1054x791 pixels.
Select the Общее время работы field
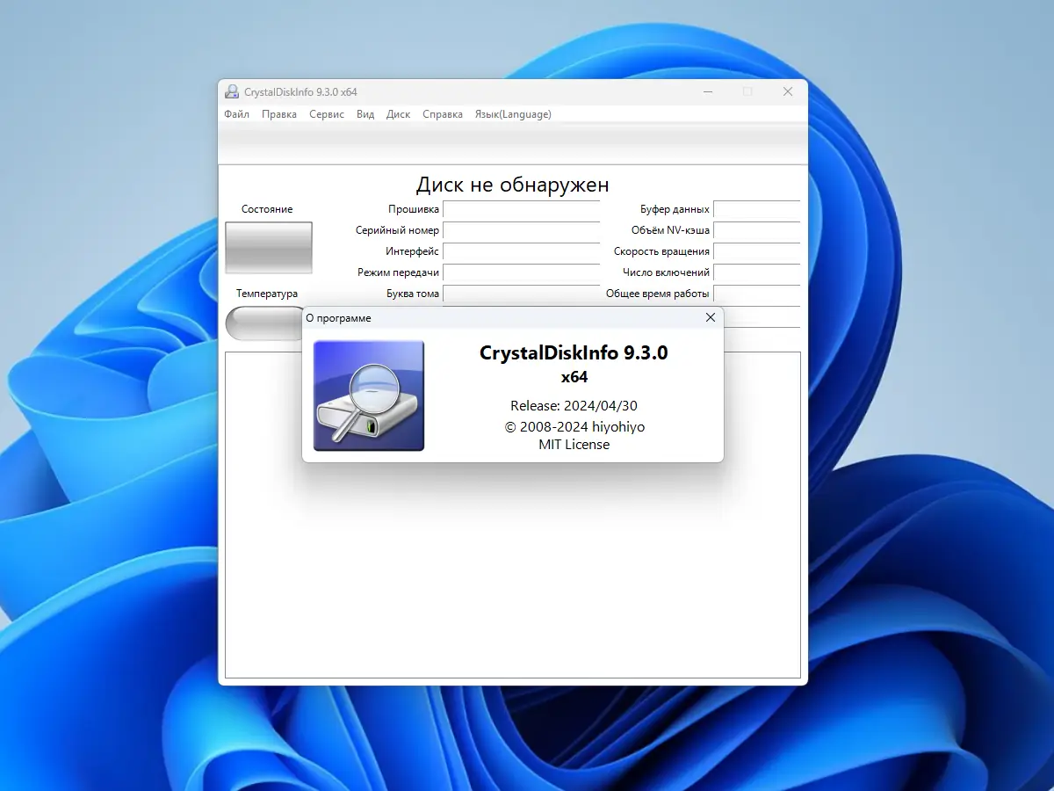click(756, 294)
